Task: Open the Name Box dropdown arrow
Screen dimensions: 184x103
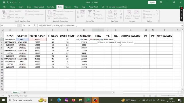Action: pyautogui.click(x=16, y=25)
